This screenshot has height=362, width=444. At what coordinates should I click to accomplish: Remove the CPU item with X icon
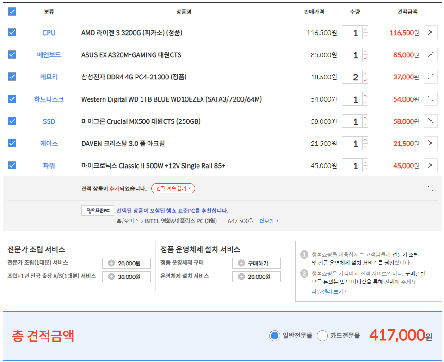pyautogui.click(x=431, y=33)
